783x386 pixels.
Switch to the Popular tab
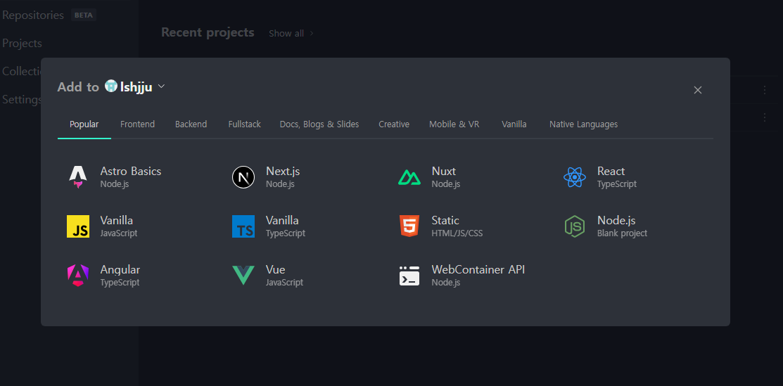click(x=84, y=124)
